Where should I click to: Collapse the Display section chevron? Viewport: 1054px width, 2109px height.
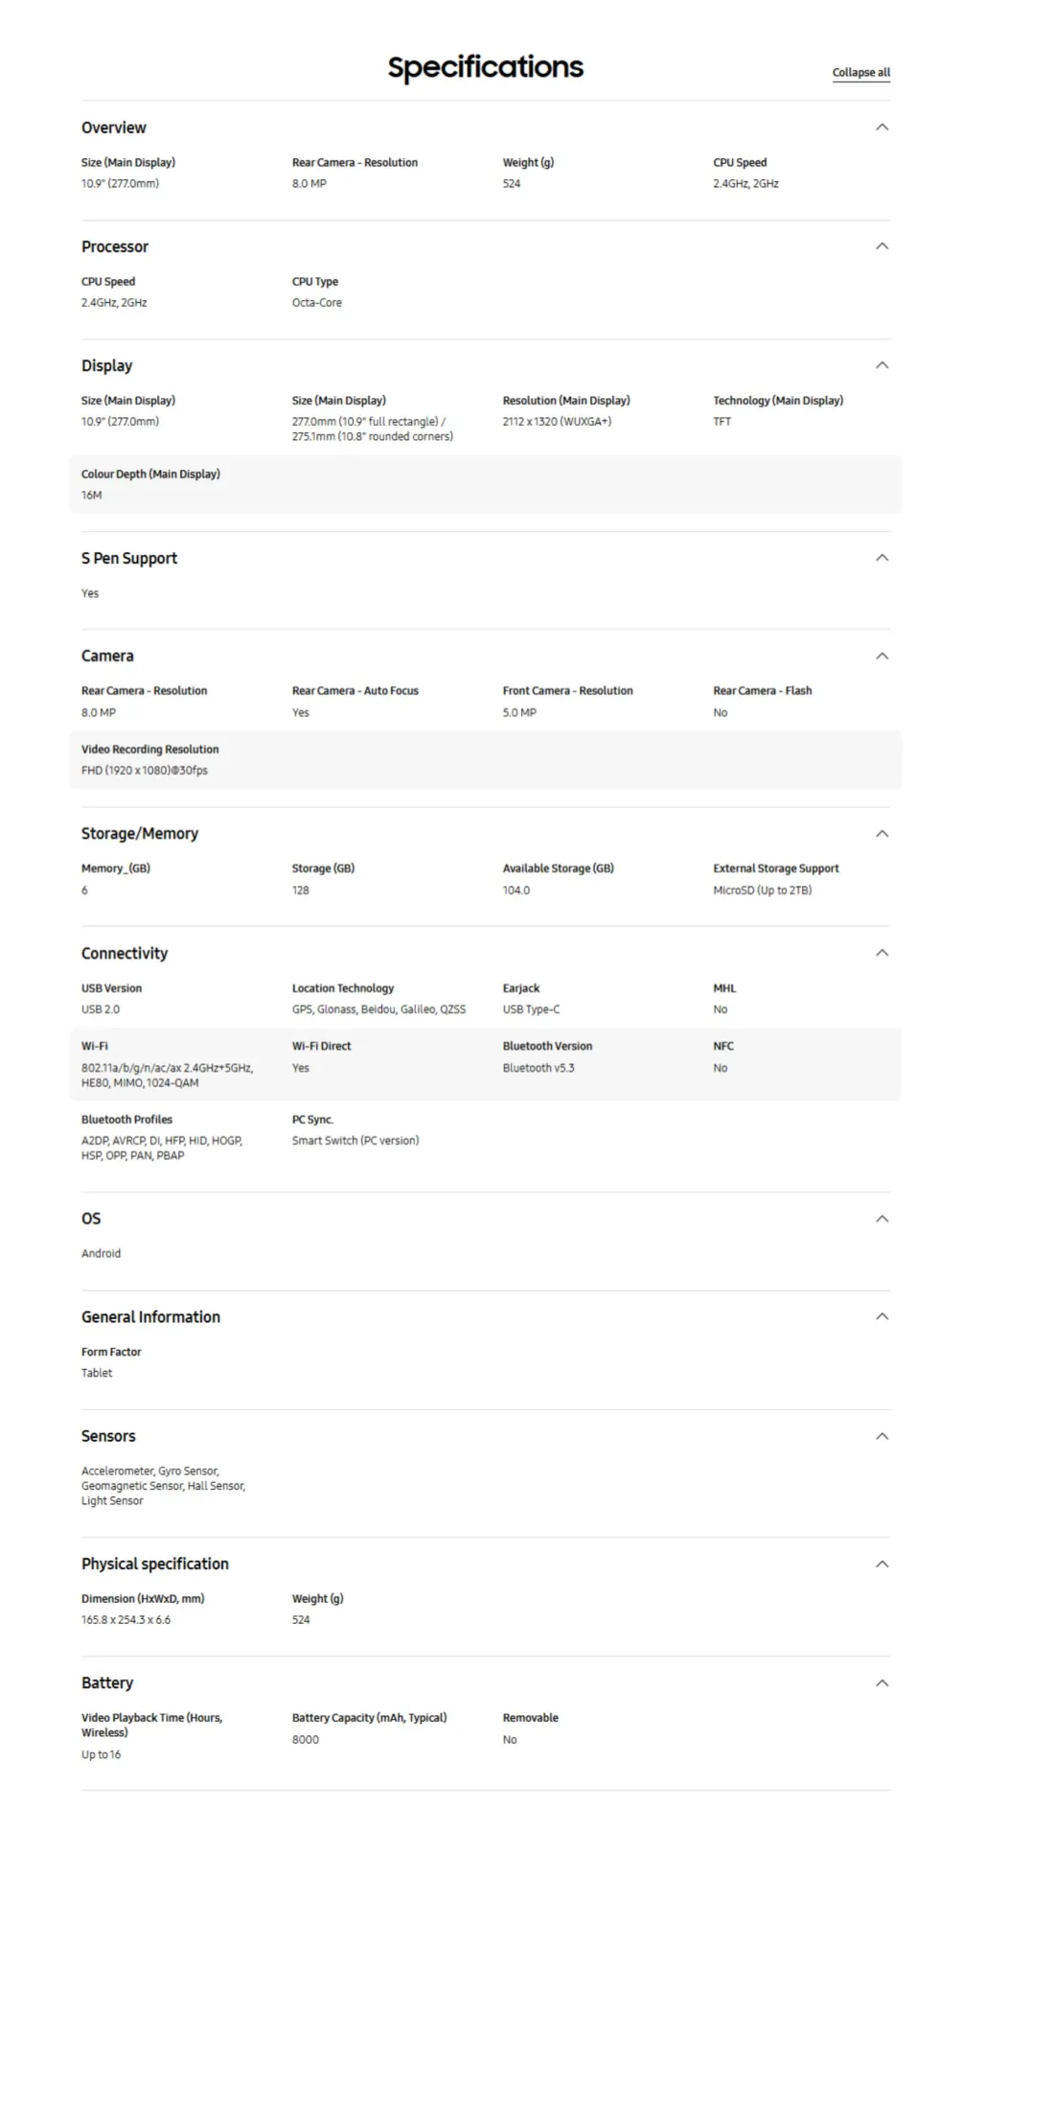tap(882, 365)
